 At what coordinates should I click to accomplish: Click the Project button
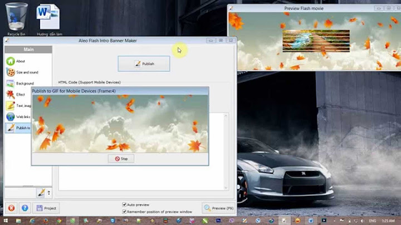point(46,208)
